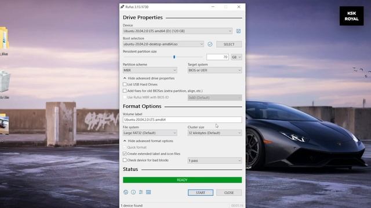The width and height of the screenshot is (371, 208).
Task: Click the 'Status' heading text
Action: tap(130, 169)
